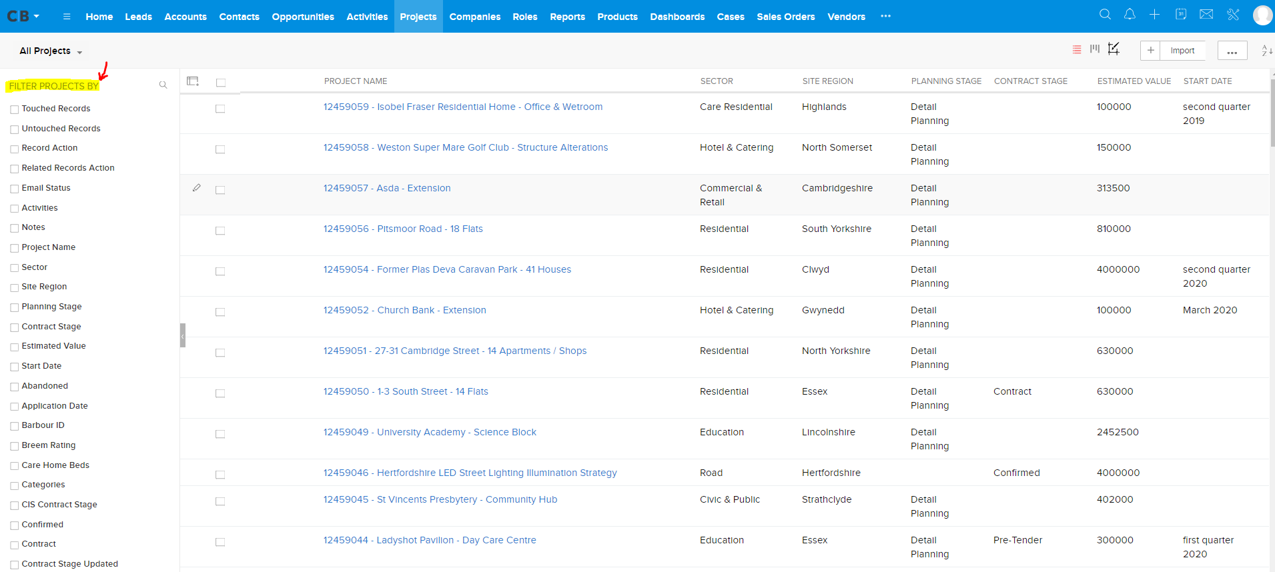Go to the Home tab
The width and height of the screenshot is (1275, 572).
(x=99, y=17)
